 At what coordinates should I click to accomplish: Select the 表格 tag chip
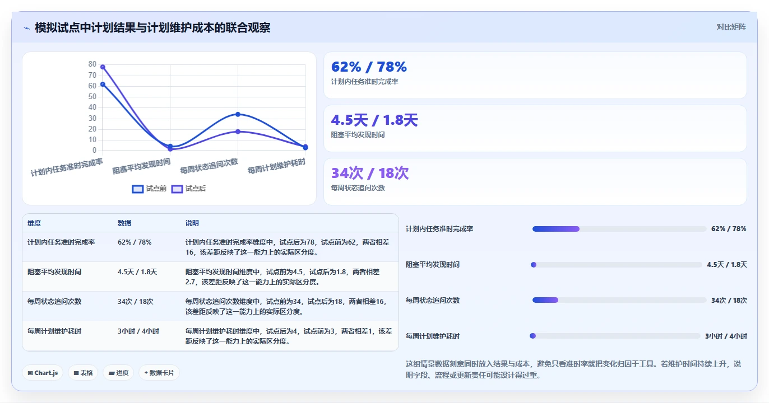[84, 373]
